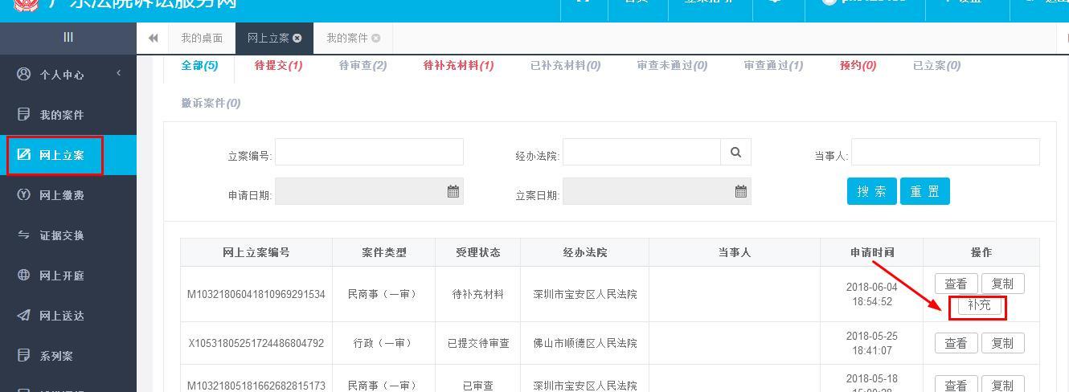Open 网上开庭 in the sidebar
1069x392 pixels.
(68, 276)
